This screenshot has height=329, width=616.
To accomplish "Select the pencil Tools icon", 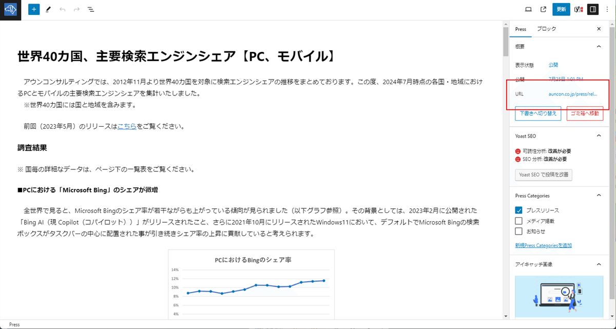I will (x=48, y=9).
